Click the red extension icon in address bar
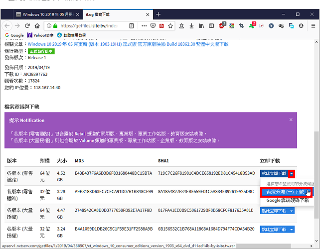This screenshot has width=321, height=251. pos(161,26)
